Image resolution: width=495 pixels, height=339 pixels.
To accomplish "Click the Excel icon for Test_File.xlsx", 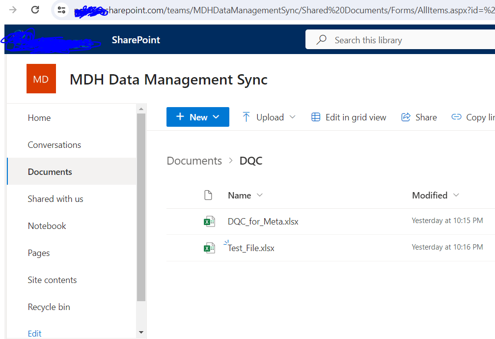I will click(209, 248).
